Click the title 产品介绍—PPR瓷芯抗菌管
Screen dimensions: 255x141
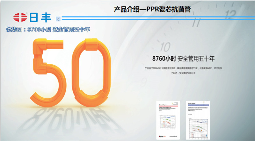(152, 9)
